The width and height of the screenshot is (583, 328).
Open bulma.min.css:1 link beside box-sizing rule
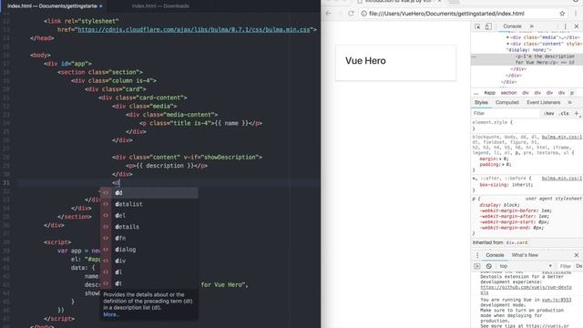click(x=562, y=179)
